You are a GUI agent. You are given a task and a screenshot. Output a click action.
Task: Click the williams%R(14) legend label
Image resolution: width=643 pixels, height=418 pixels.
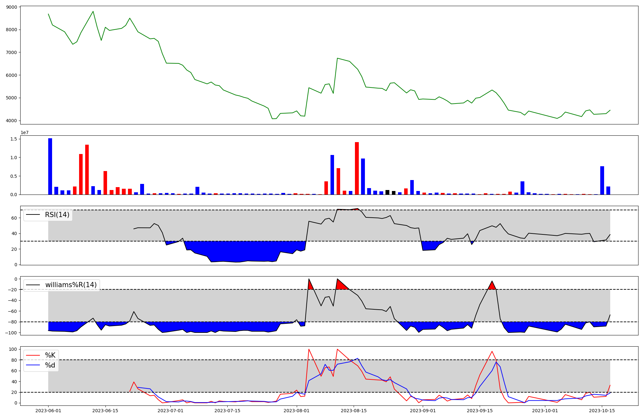[x=71, y=285]
